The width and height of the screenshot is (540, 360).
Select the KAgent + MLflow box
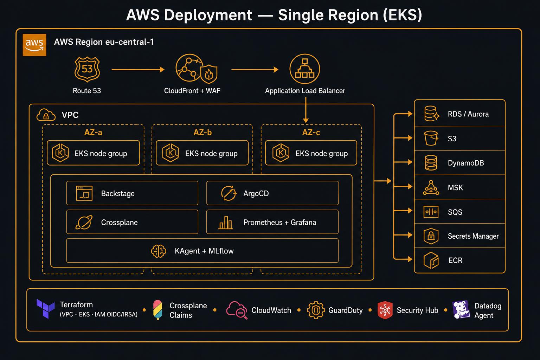(x=202, y=251)
